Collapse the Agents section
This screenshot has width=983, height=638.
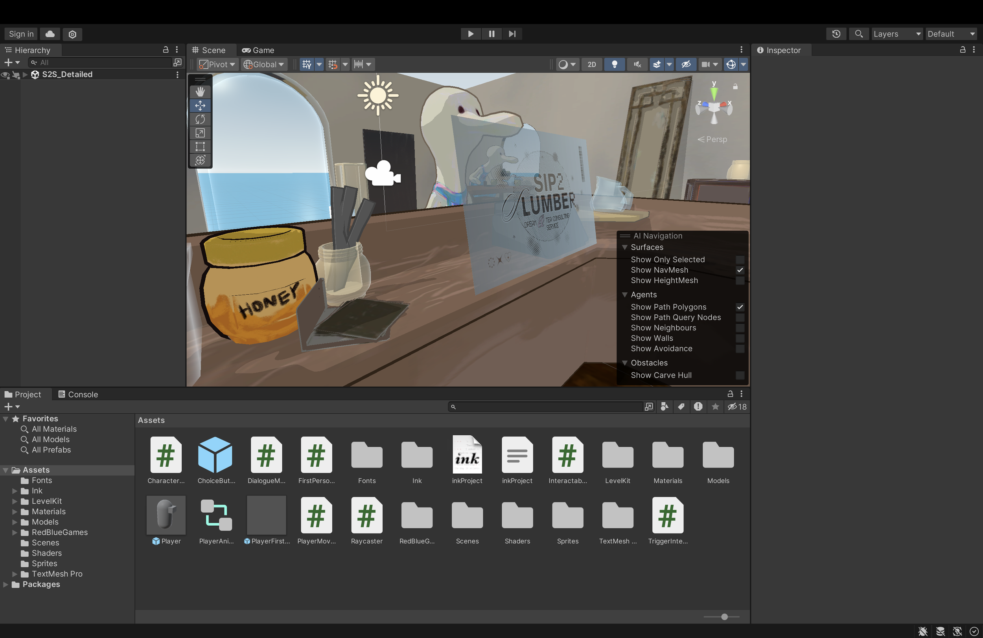pyautogui.click(x=624, y=295)
